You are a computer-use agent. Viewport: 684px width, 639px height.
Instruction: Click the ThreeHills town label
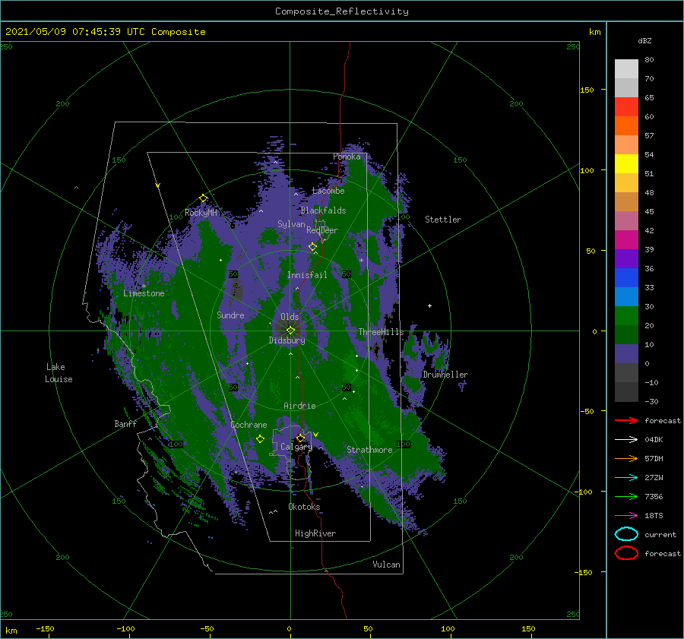(382, 332)
